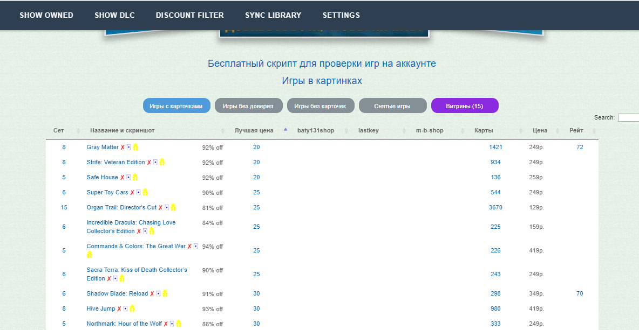
Task: Sort by the Цена column
Action: coord(540,130)
